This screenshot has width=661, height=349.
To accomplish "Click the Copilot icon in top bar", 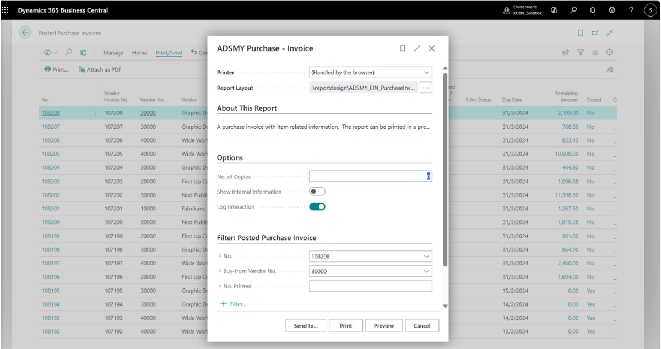I will click(554, 10).
